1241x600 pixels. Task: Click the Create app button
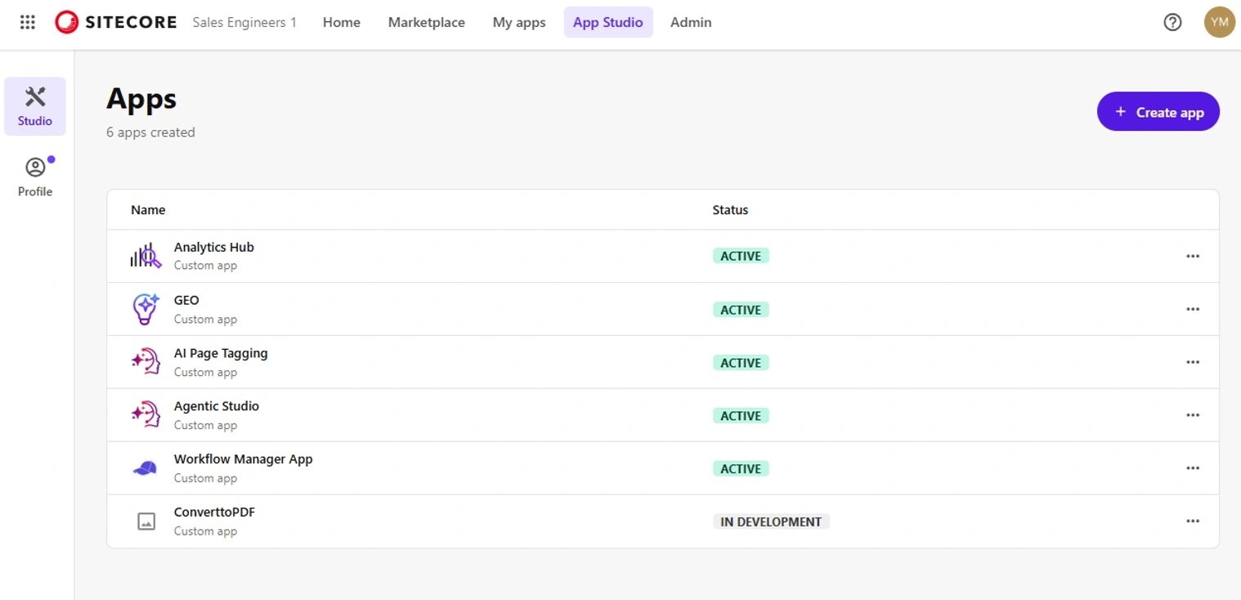pyautogui.click(x=1158, y=111)
